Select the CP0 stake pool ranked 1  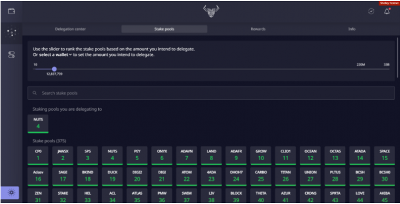point(38,156)
